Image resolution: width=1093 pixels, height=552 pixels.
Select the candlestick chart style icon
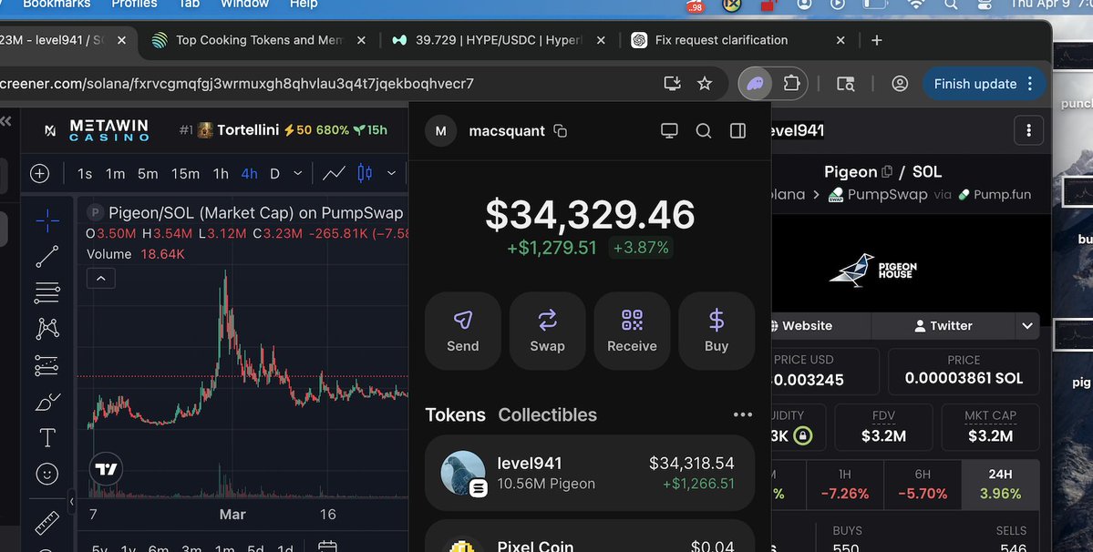pyautogui.click(x=365, y=173)
